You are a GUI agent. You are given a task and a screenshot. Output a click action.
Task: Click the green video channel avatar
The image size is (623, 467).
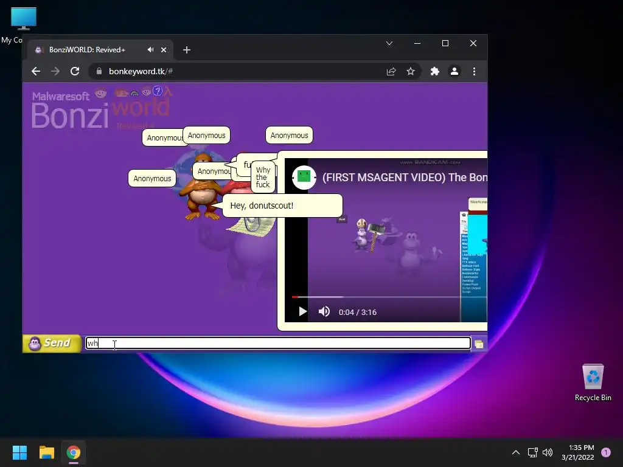[x=304, y=177]
